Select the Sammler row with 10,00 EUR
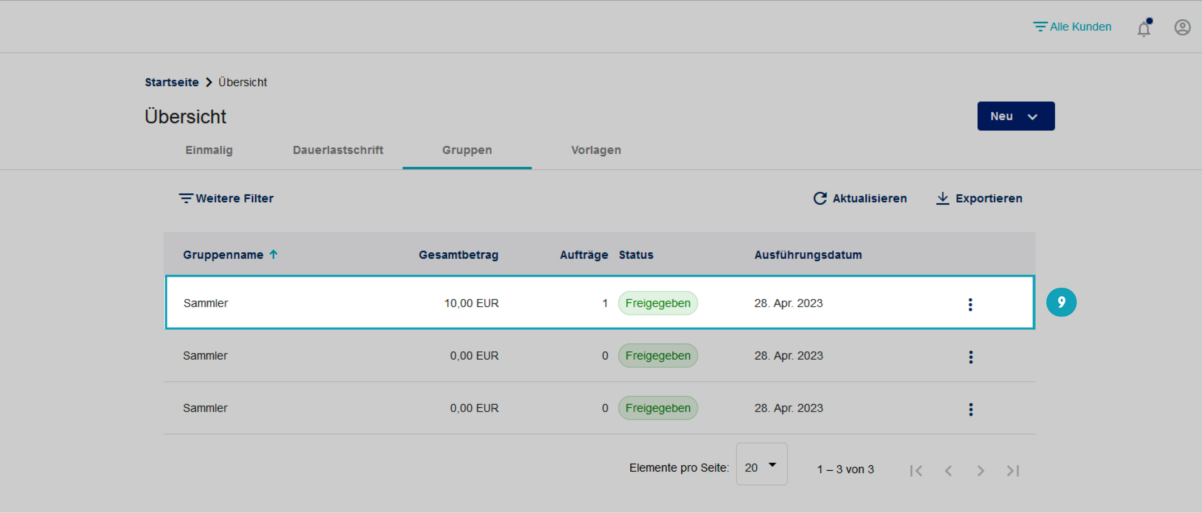This screenshot has height=513, width=1202. [600, 302]
